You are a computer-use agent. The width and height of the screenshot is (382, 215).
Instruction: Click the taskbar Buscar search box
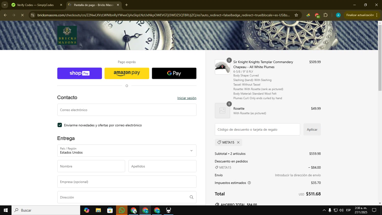[46, 210]
